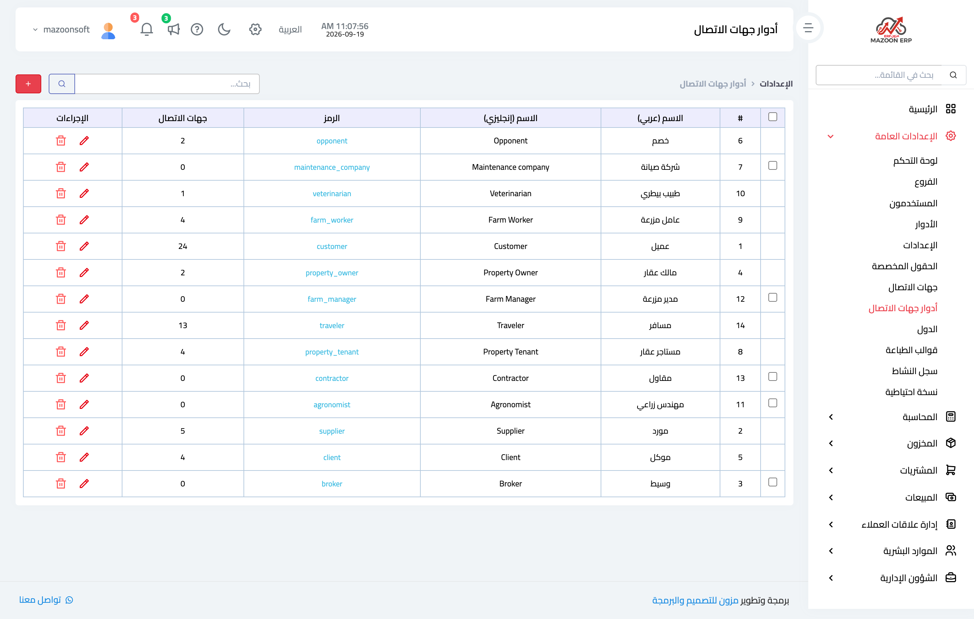
Task: Open الفروع menu item
Action: tap(926, 182)
